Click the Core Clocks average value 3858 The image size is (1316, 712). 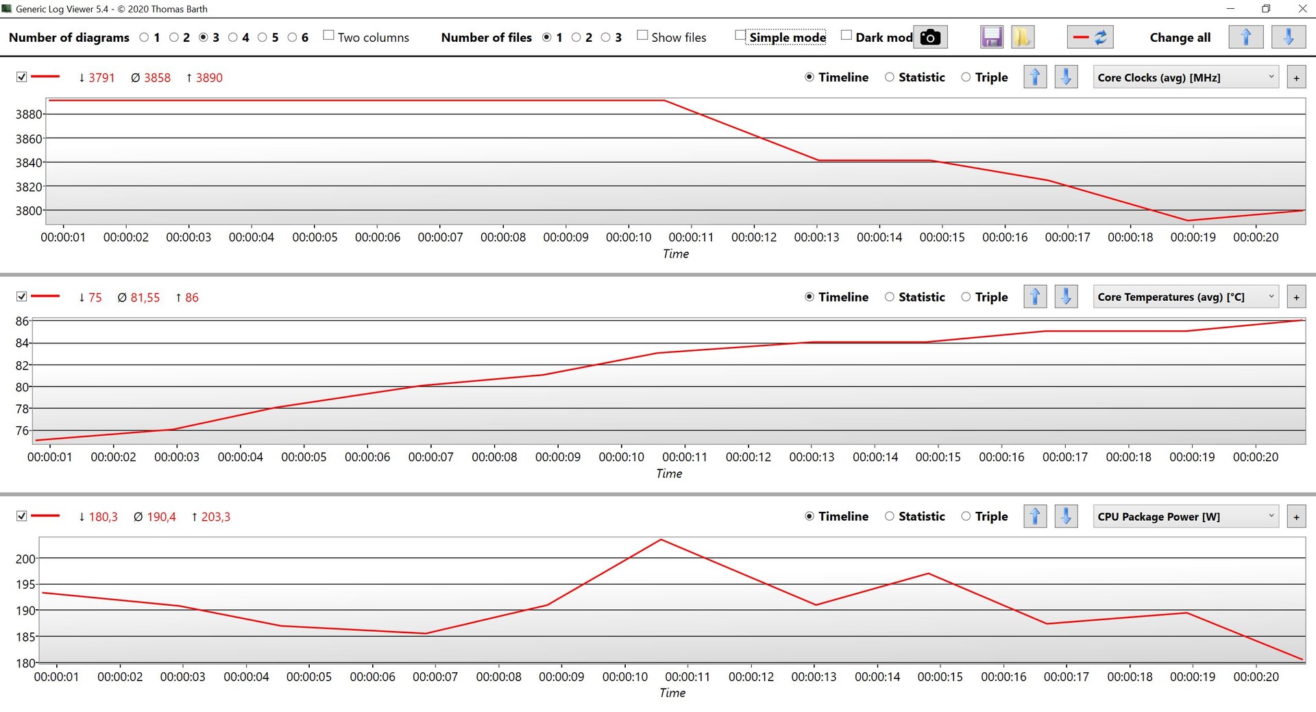click(157, 77)
